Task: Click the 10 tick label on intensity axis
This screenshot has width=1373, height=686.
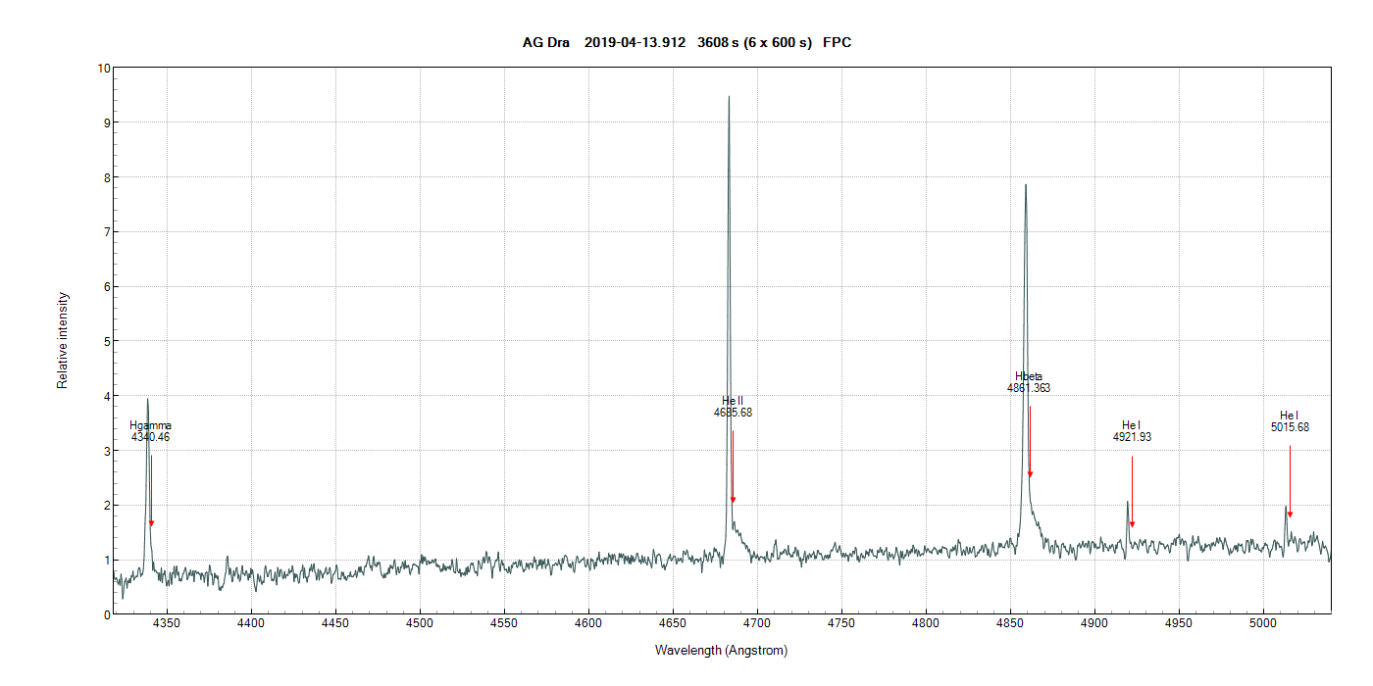Action: coord(103,69)
